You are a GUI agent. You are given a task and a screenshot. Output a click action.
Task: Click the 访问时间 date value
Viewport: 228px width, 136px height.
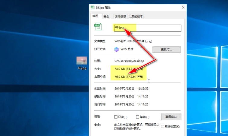point(131,104)
